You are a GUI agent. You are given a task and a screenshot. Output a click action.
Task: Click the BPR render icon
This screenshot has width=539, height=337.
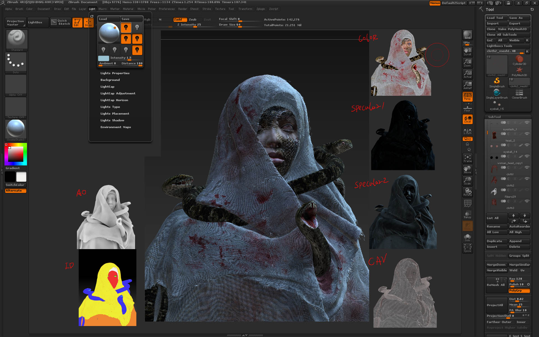[x=467, y=35]
